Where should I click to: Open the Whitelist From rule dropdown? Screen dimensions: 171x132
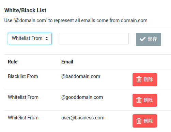point(30,39)
